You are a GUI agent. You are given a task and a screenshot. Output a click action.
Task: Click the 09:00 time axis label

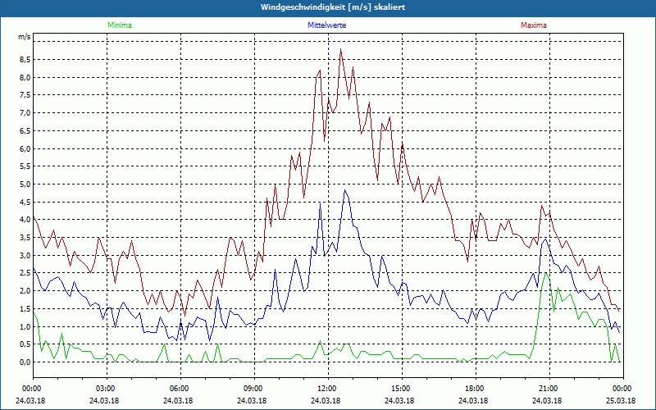254,389
